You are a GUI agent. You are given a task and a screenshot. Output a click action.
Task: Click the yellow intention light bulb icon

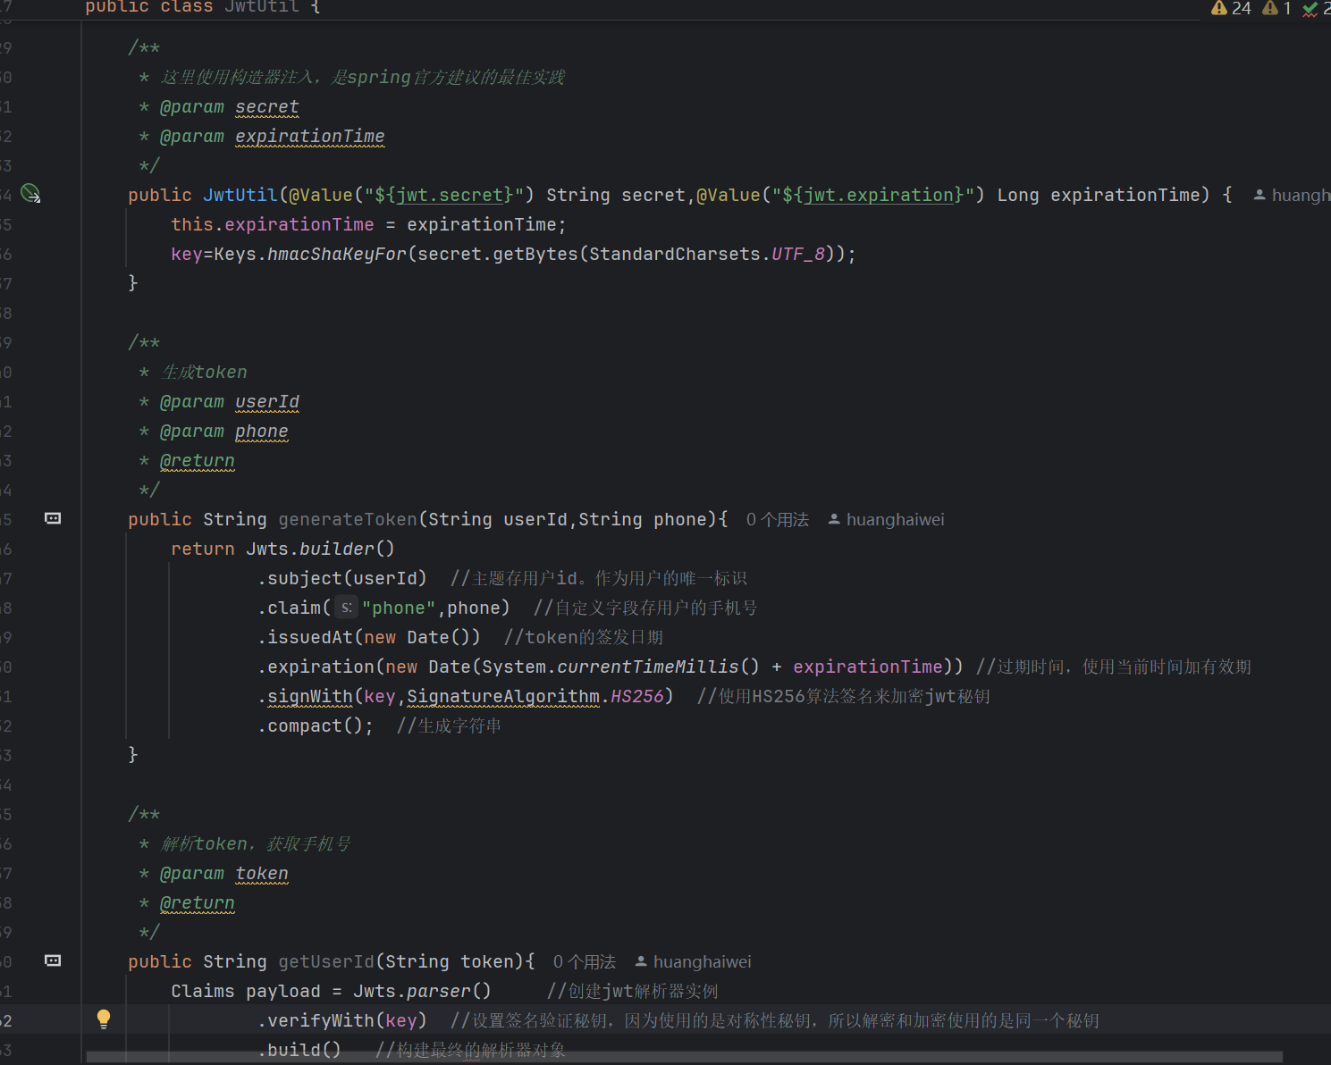104,1019
